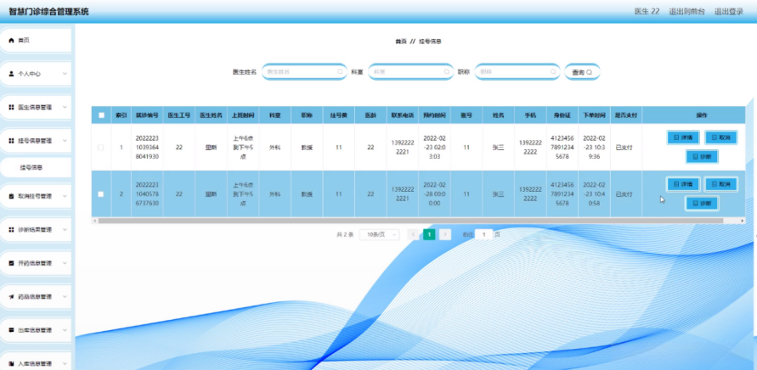Click the 共 2 条 total count text
This screenshot has height=370, width=757.
tap(345, 234)
